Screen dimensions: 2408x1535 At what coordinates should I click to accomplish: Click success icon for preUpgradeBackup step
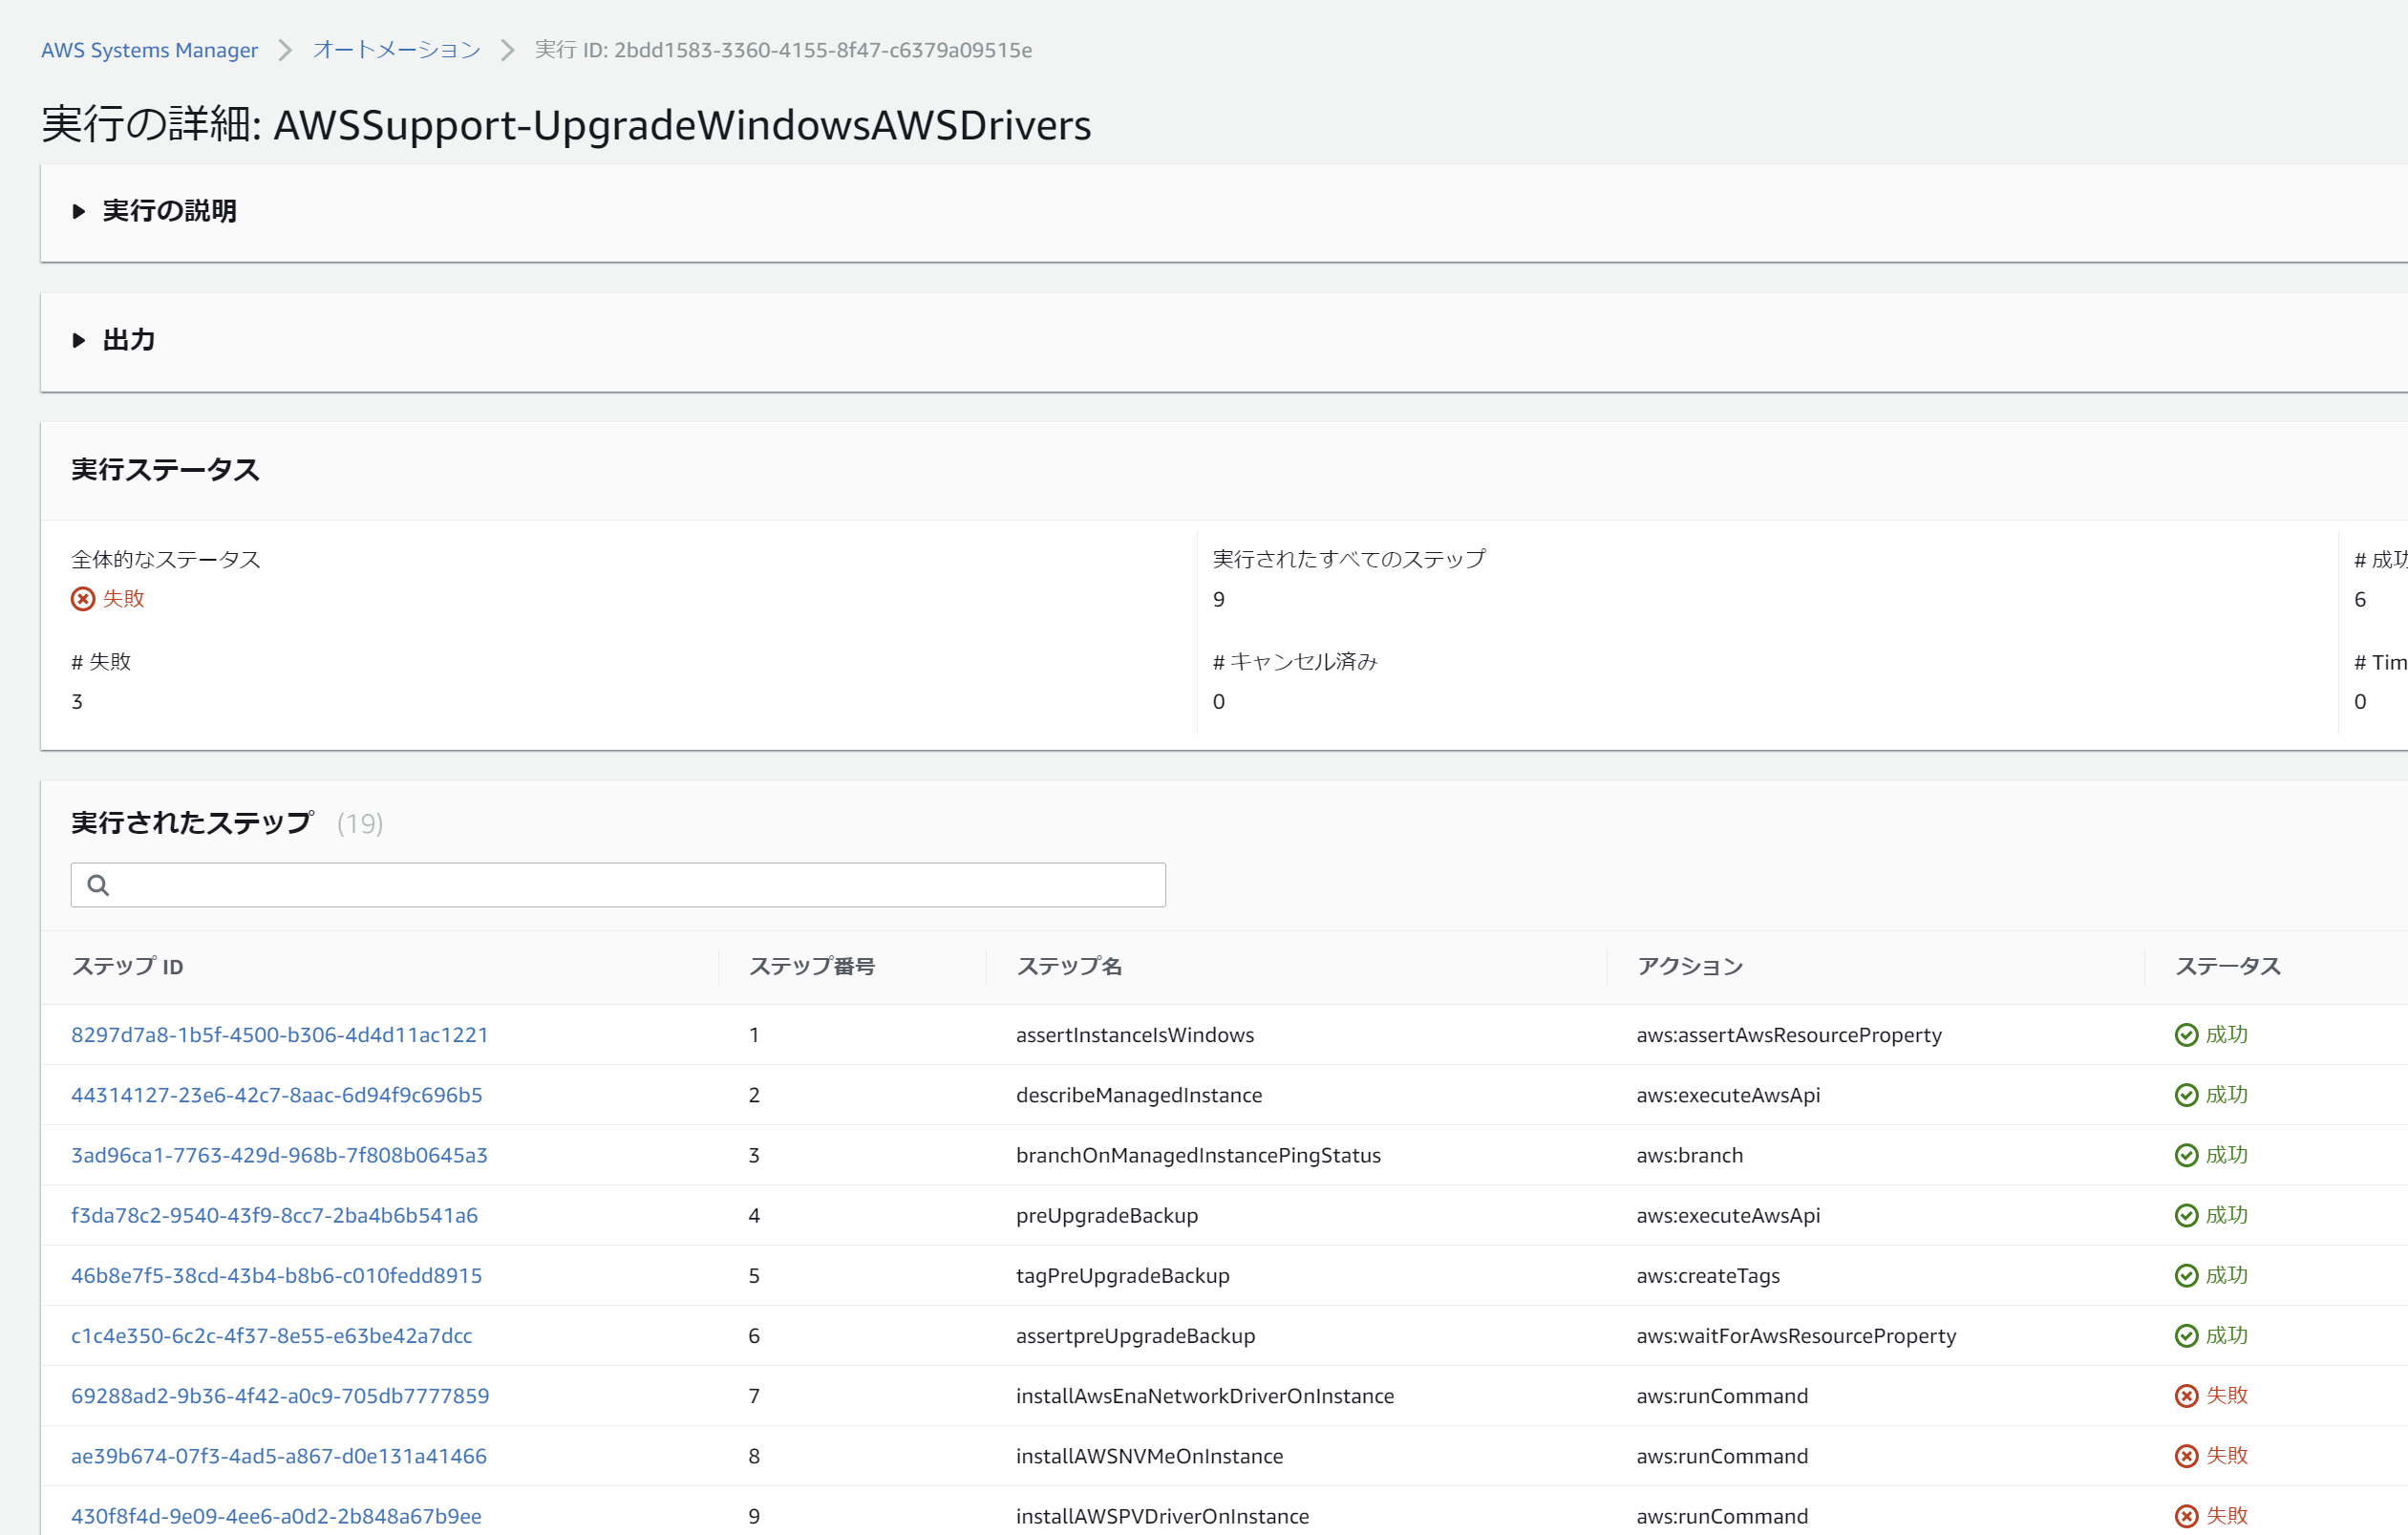[x=2186, y=1215]
